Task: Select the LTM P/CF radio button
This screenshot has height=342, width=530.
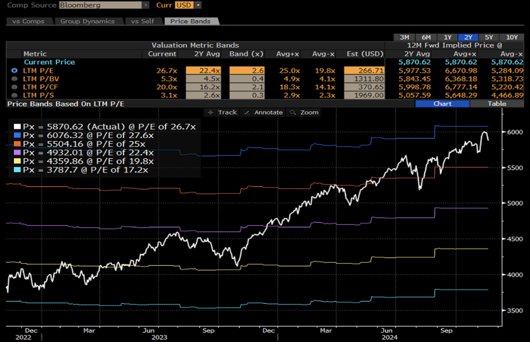Action: pyautogui.click(x=14, y=87)
